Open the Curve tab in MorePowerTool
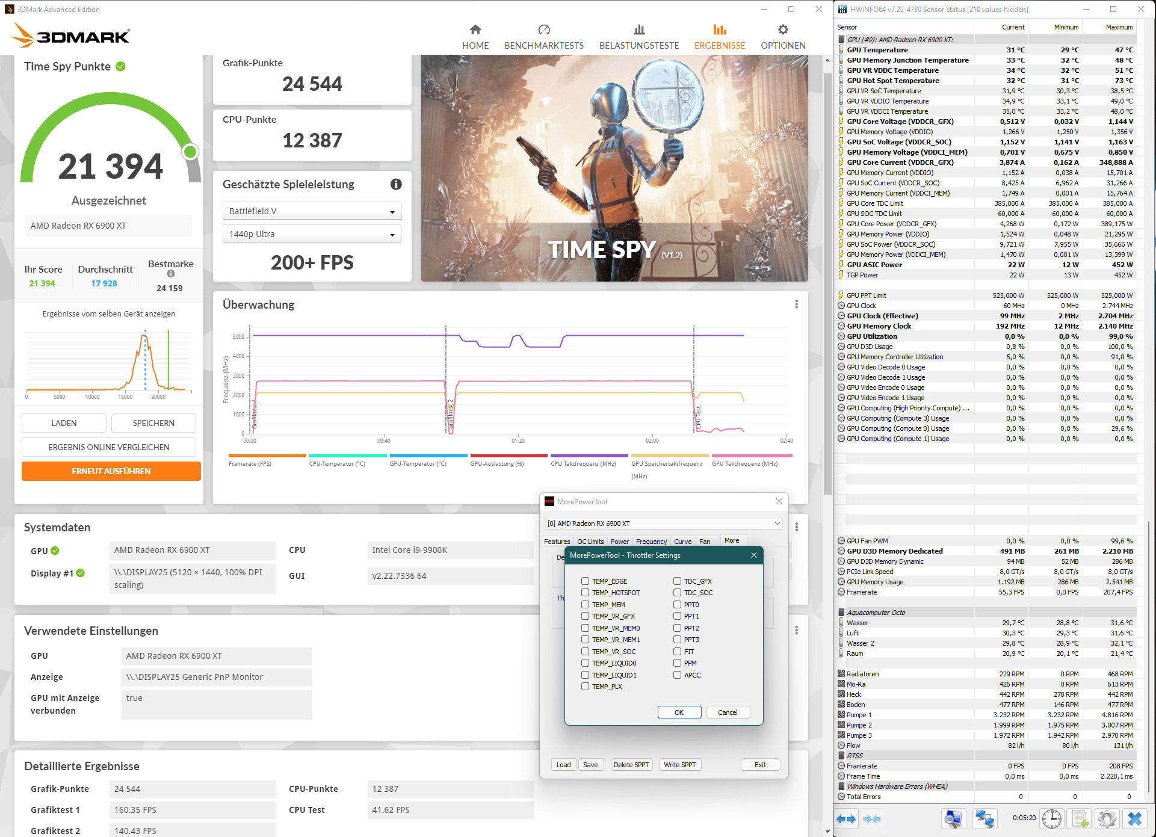This screenshot has width=1156, height=837. pyautogui.click(x=682, y=542)
